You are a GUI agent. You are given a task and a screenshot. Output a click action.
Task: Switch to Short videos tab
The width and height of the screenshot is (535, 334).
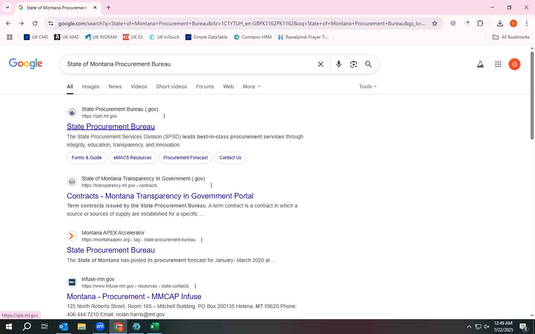pos(172,86)
